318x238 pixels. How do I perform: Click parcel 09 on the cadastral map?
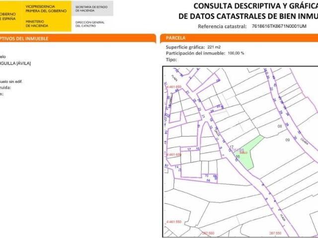[287, 140]
